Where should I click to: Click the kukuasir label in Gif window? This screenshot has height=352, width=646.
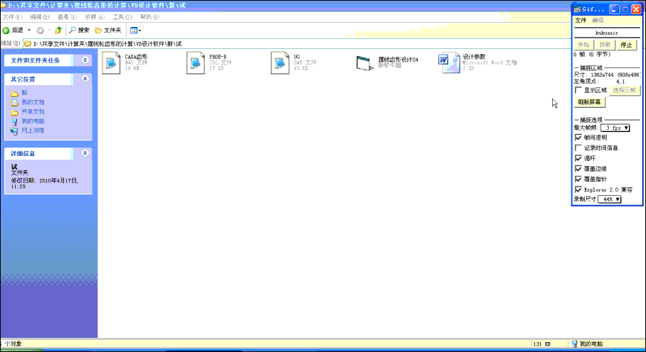tap(607, 33)
